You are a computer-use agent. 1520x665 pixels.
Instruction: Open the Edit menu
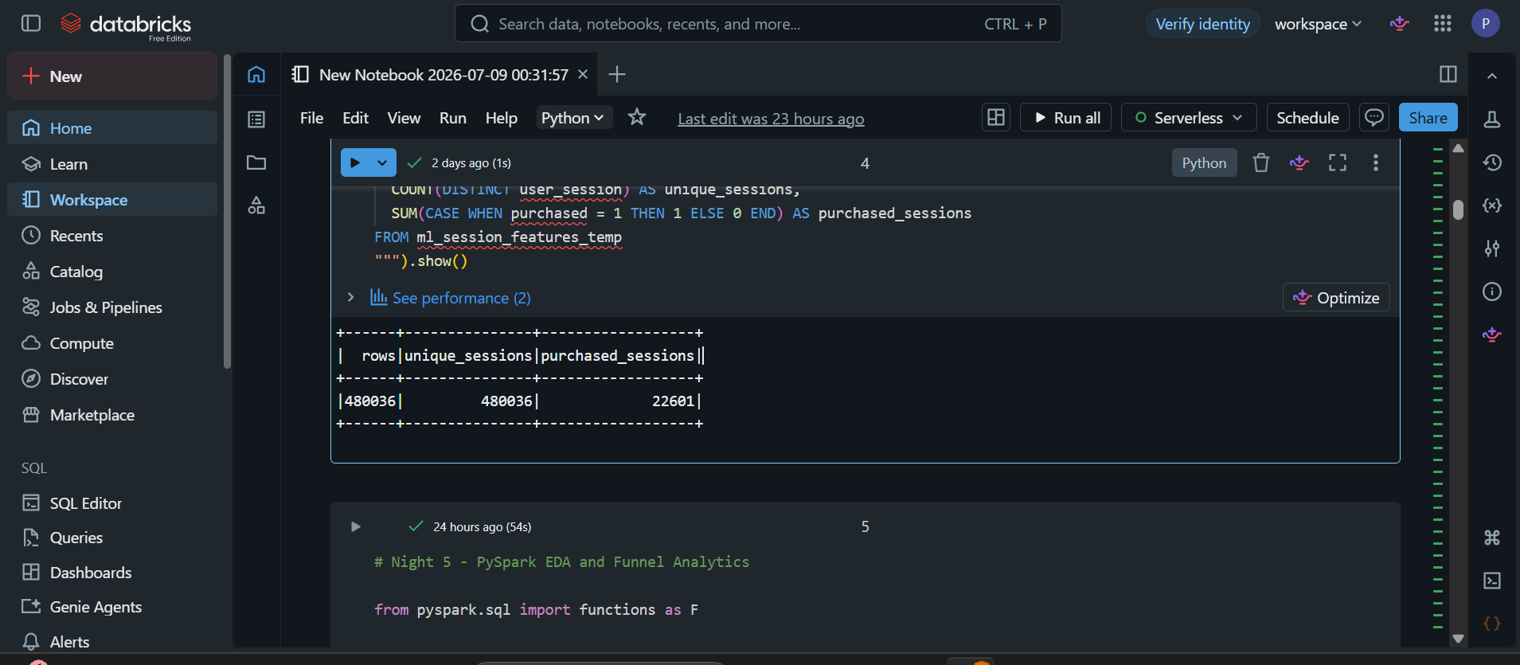coord(355,118)
